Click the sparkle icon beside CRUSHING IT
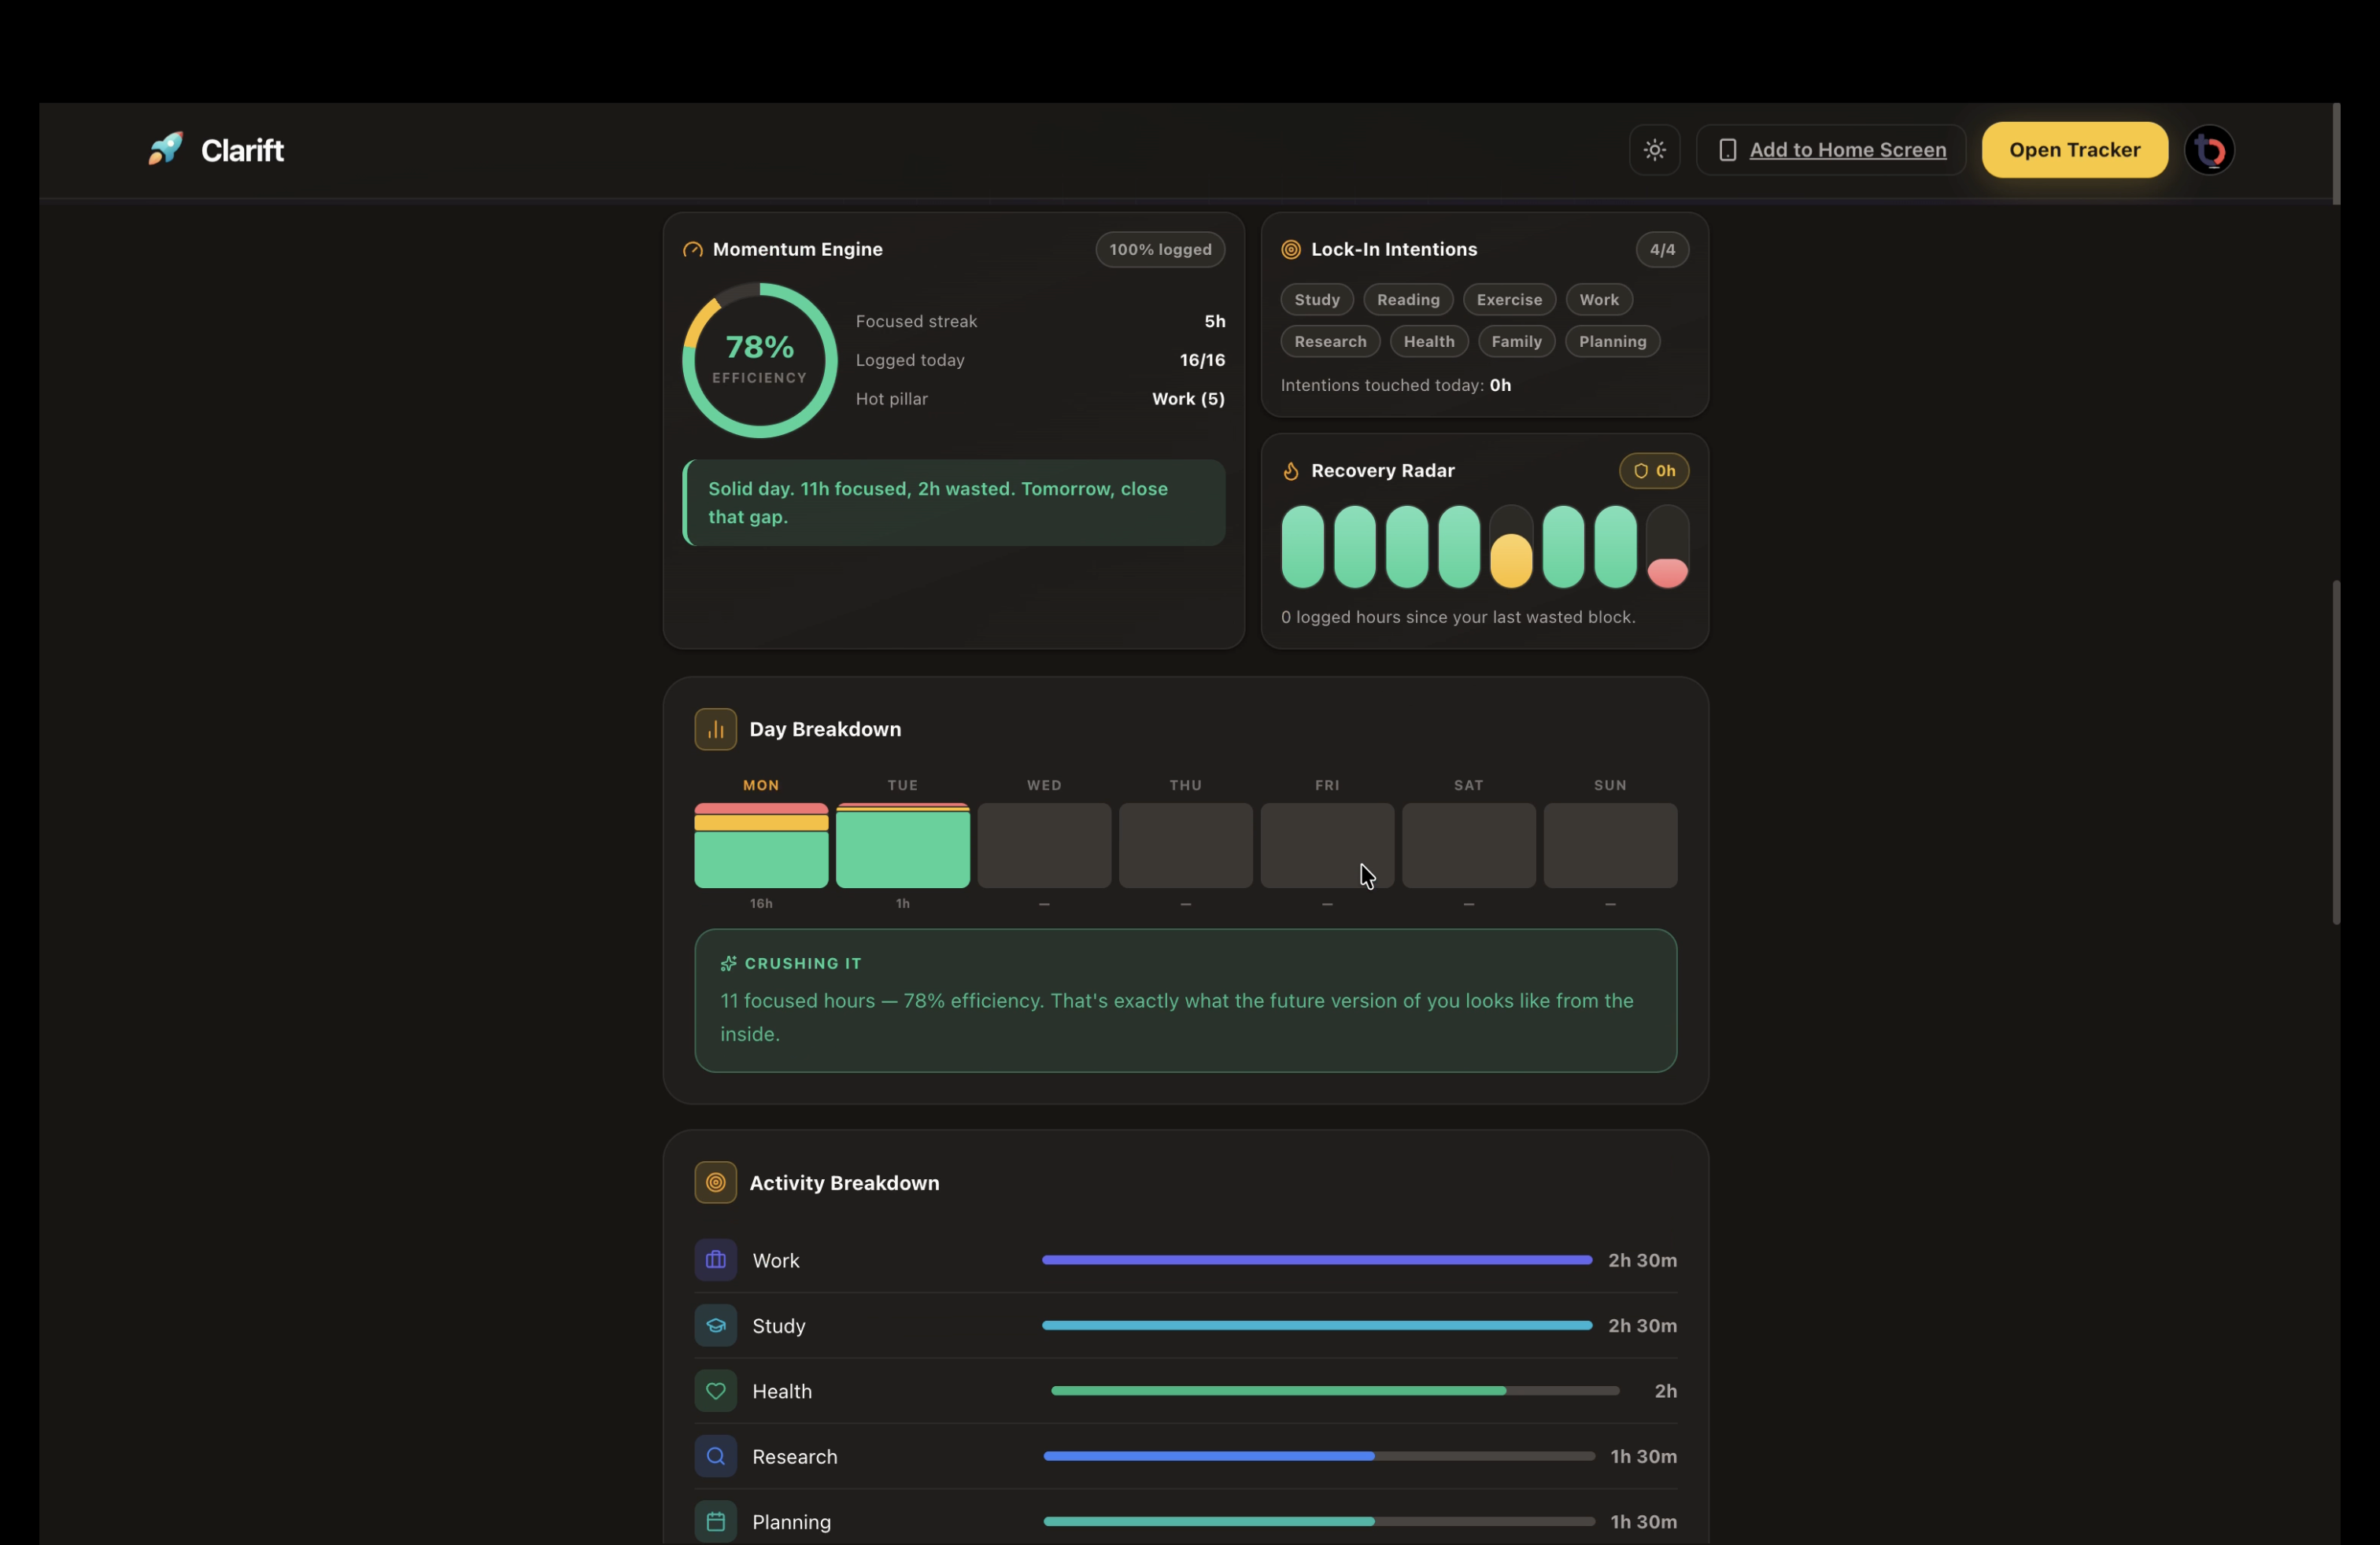2380x1545 pixels. (x=728, y=964)
